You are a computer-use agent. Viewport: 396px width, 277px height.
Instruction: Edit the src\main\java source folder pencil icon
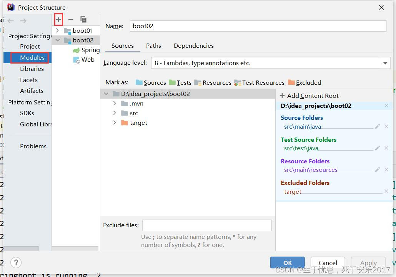(x=377, y=126)
